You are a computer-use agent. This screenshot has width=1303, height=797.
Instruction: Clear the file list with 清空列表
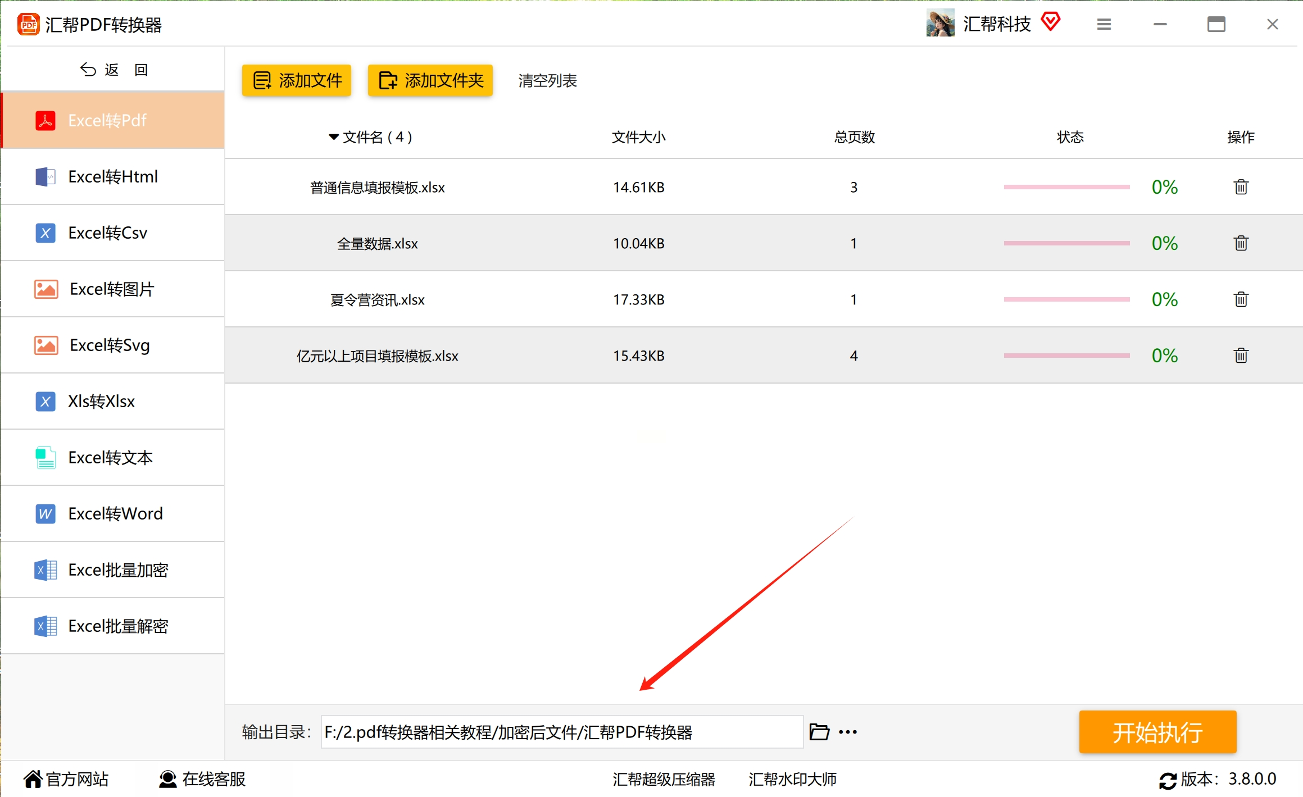pyautogui.click(x=547, y=80)
